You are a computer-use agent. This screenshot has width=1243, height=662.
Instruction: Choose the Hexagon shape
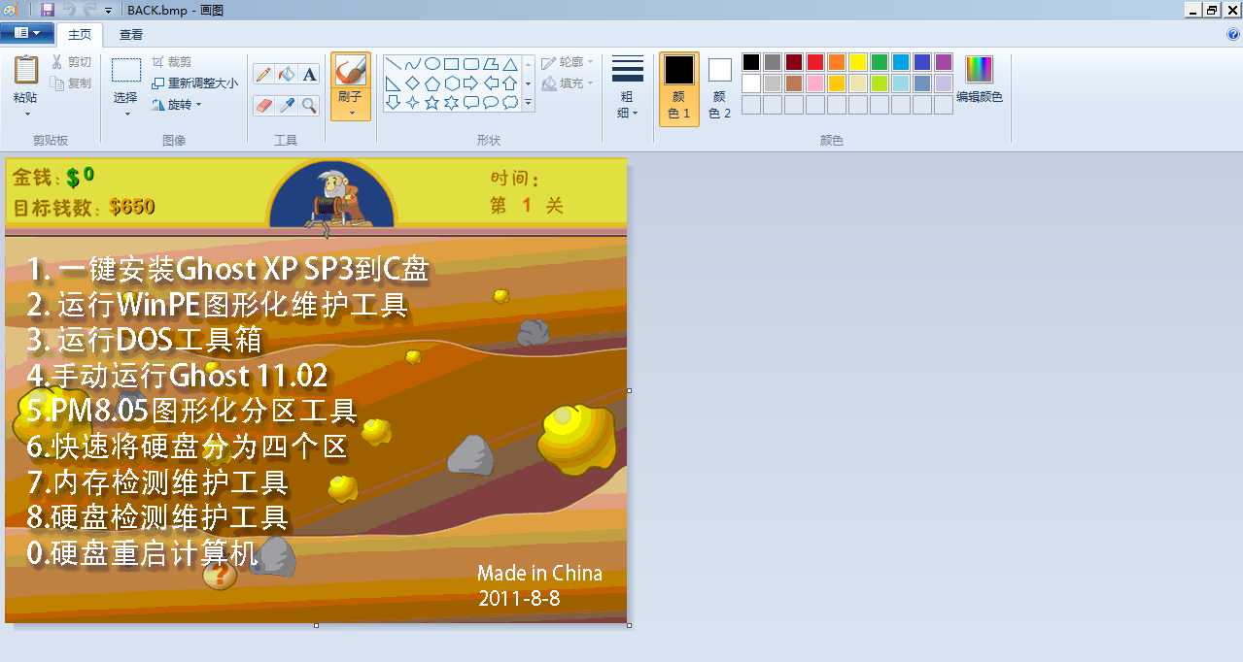point(451,83)
